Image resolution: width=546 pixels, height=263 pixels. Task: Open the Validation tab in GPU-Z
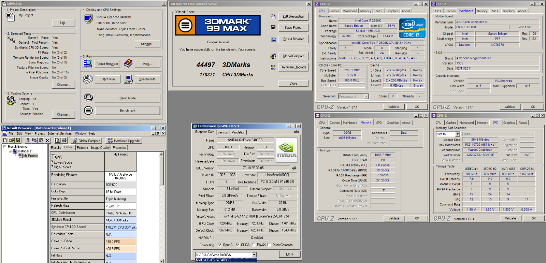pyautogui.click(x=238, y=132)
